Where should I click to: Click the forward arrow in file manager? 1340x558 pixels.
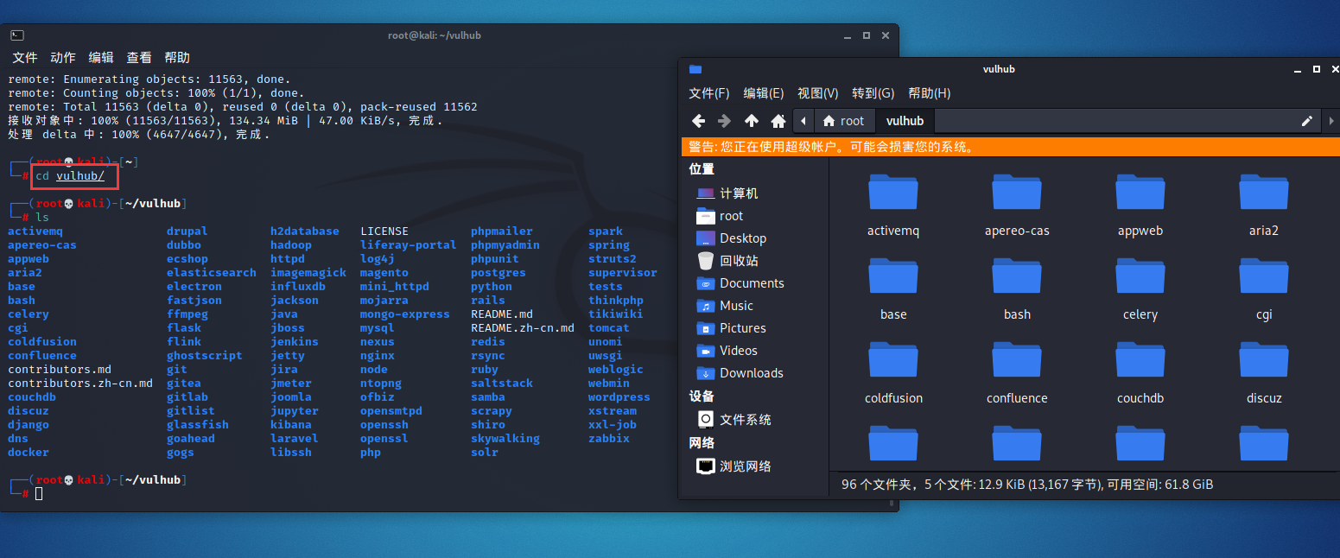[725, 121]
